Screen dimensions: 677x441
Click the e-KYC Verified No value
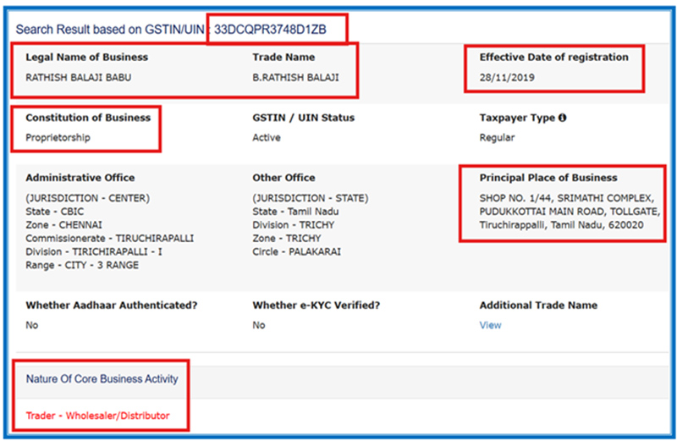259,325
